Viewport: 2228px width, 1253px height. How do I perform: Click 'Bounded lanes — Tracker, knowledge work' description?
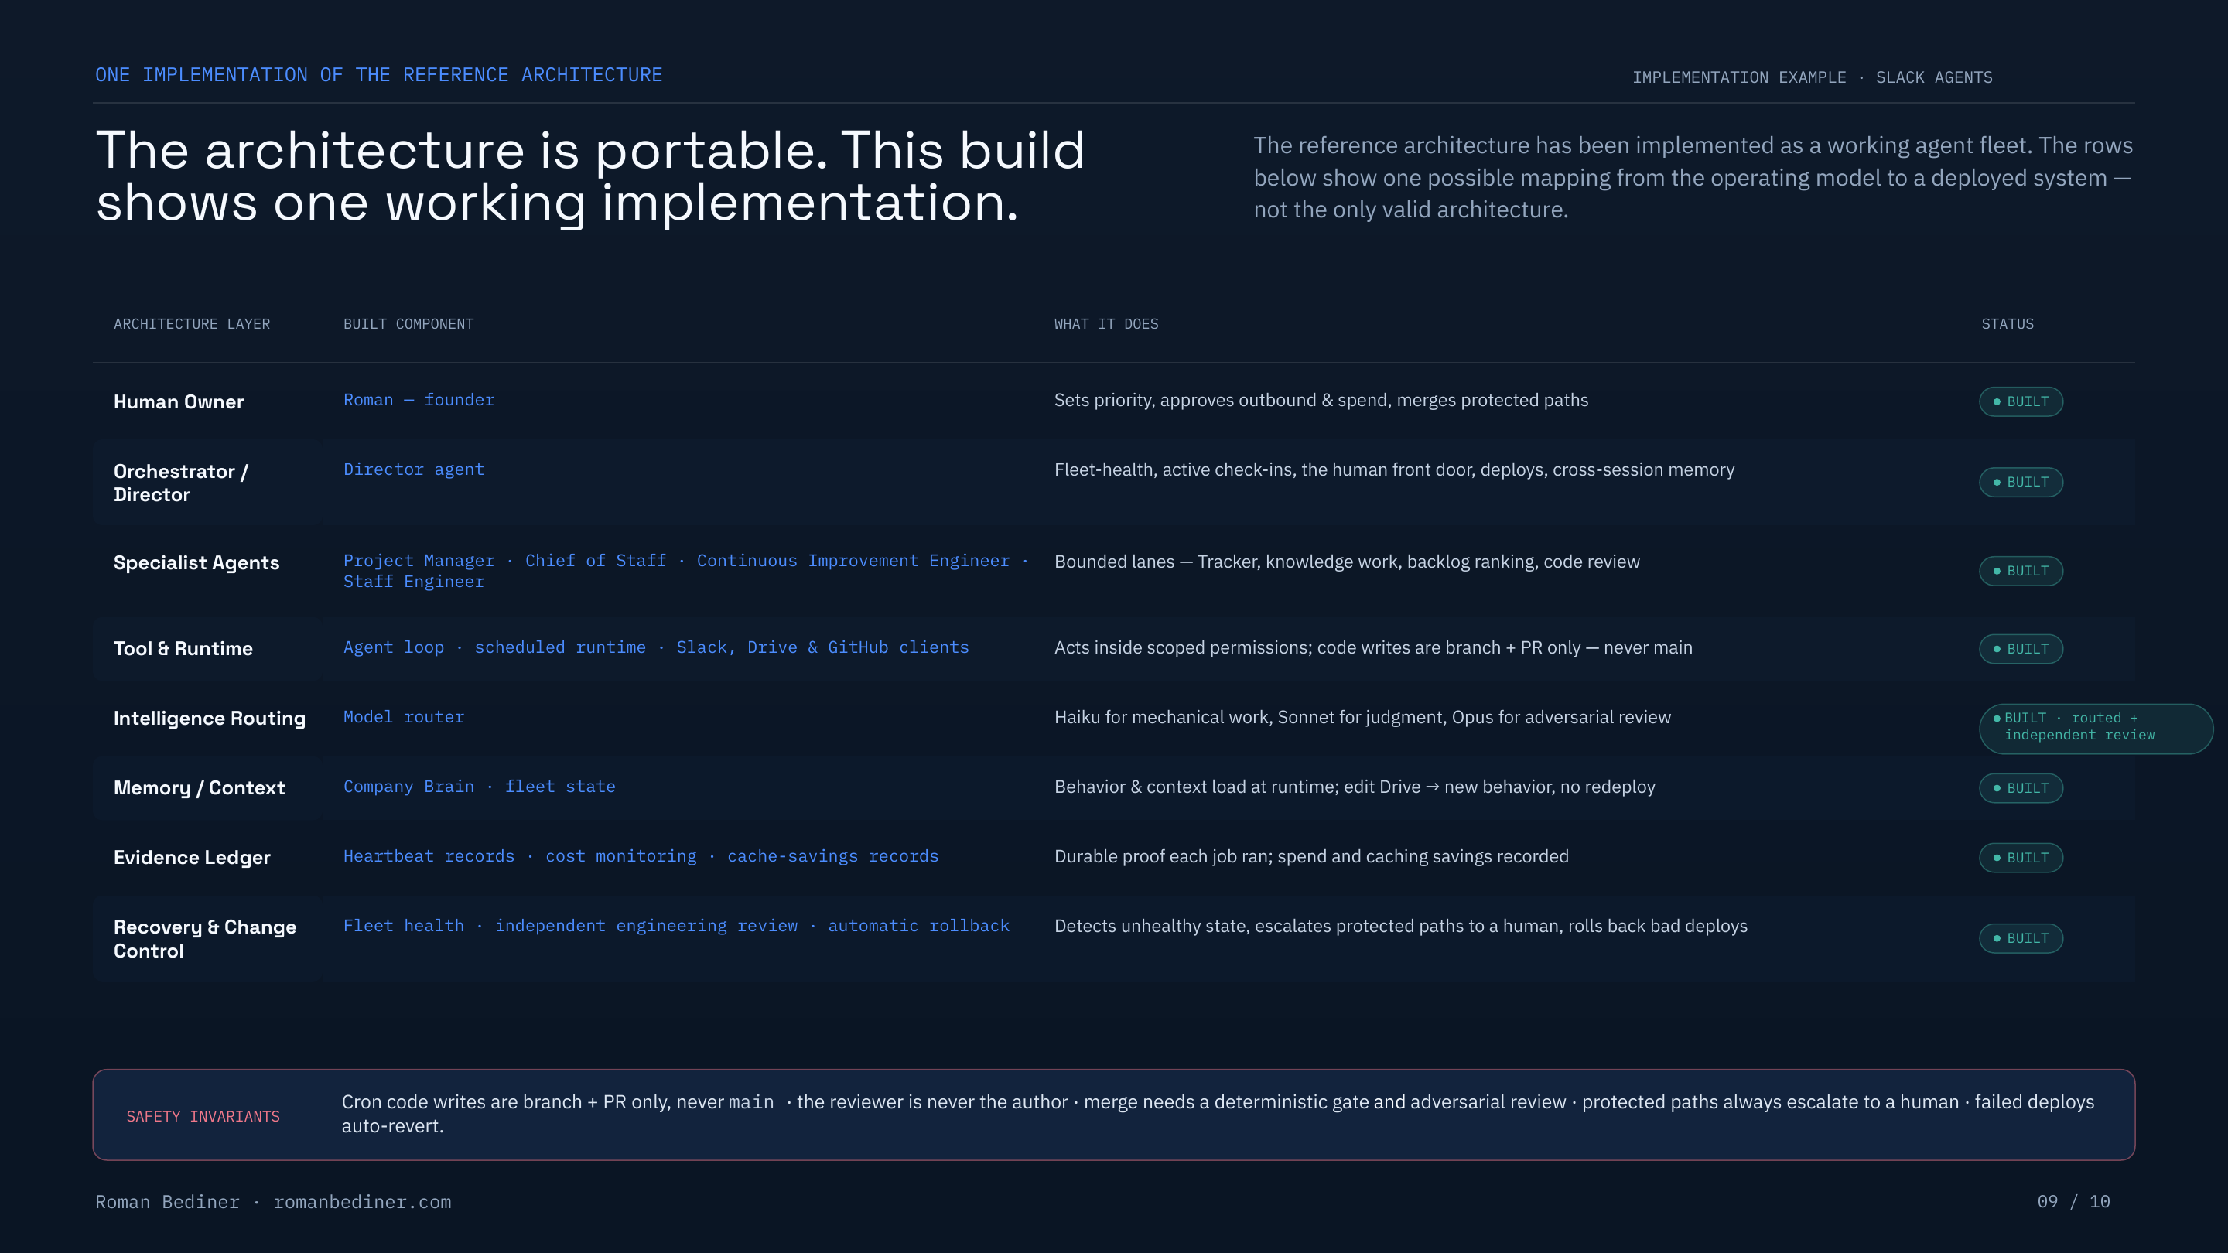[x=1347, y=562]
